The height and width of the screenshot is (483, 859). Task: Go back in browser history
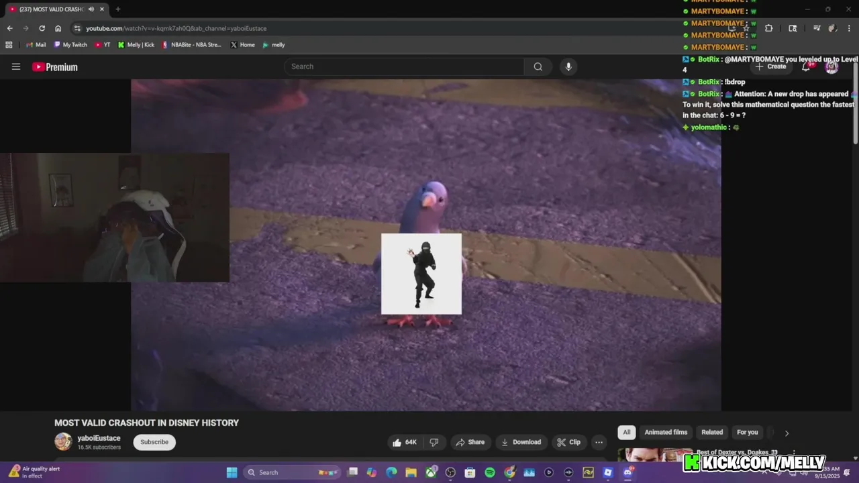[x=9, y=28]
